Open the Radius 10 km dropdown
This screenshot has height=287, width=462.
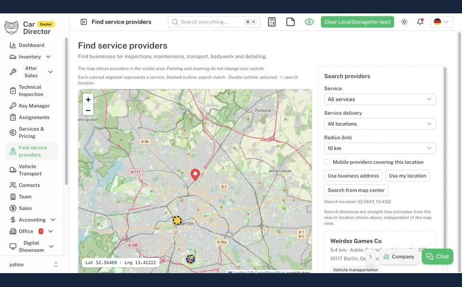point(380,148)
